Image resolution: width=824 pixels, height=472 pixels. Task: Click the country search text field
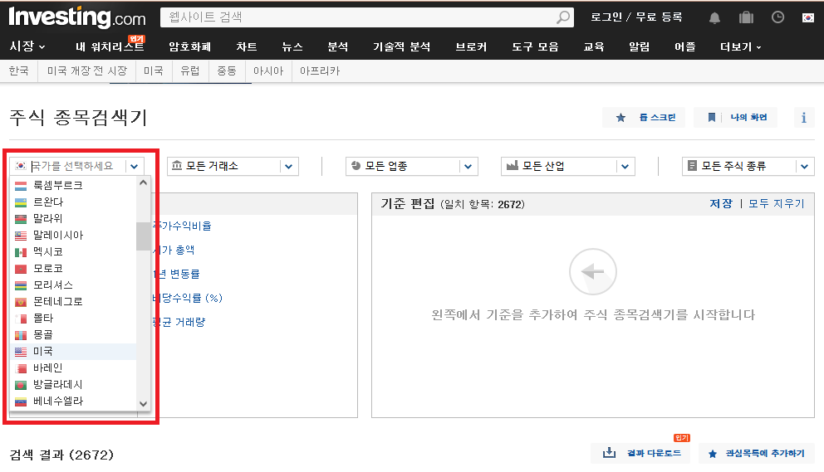coord(78,167)
